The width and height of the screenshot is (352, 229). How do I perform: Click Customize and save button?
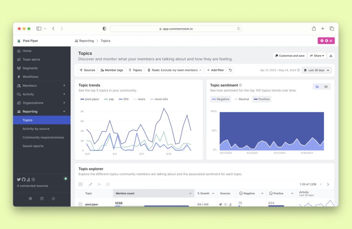pyautogui.click(x=289, y=56)
